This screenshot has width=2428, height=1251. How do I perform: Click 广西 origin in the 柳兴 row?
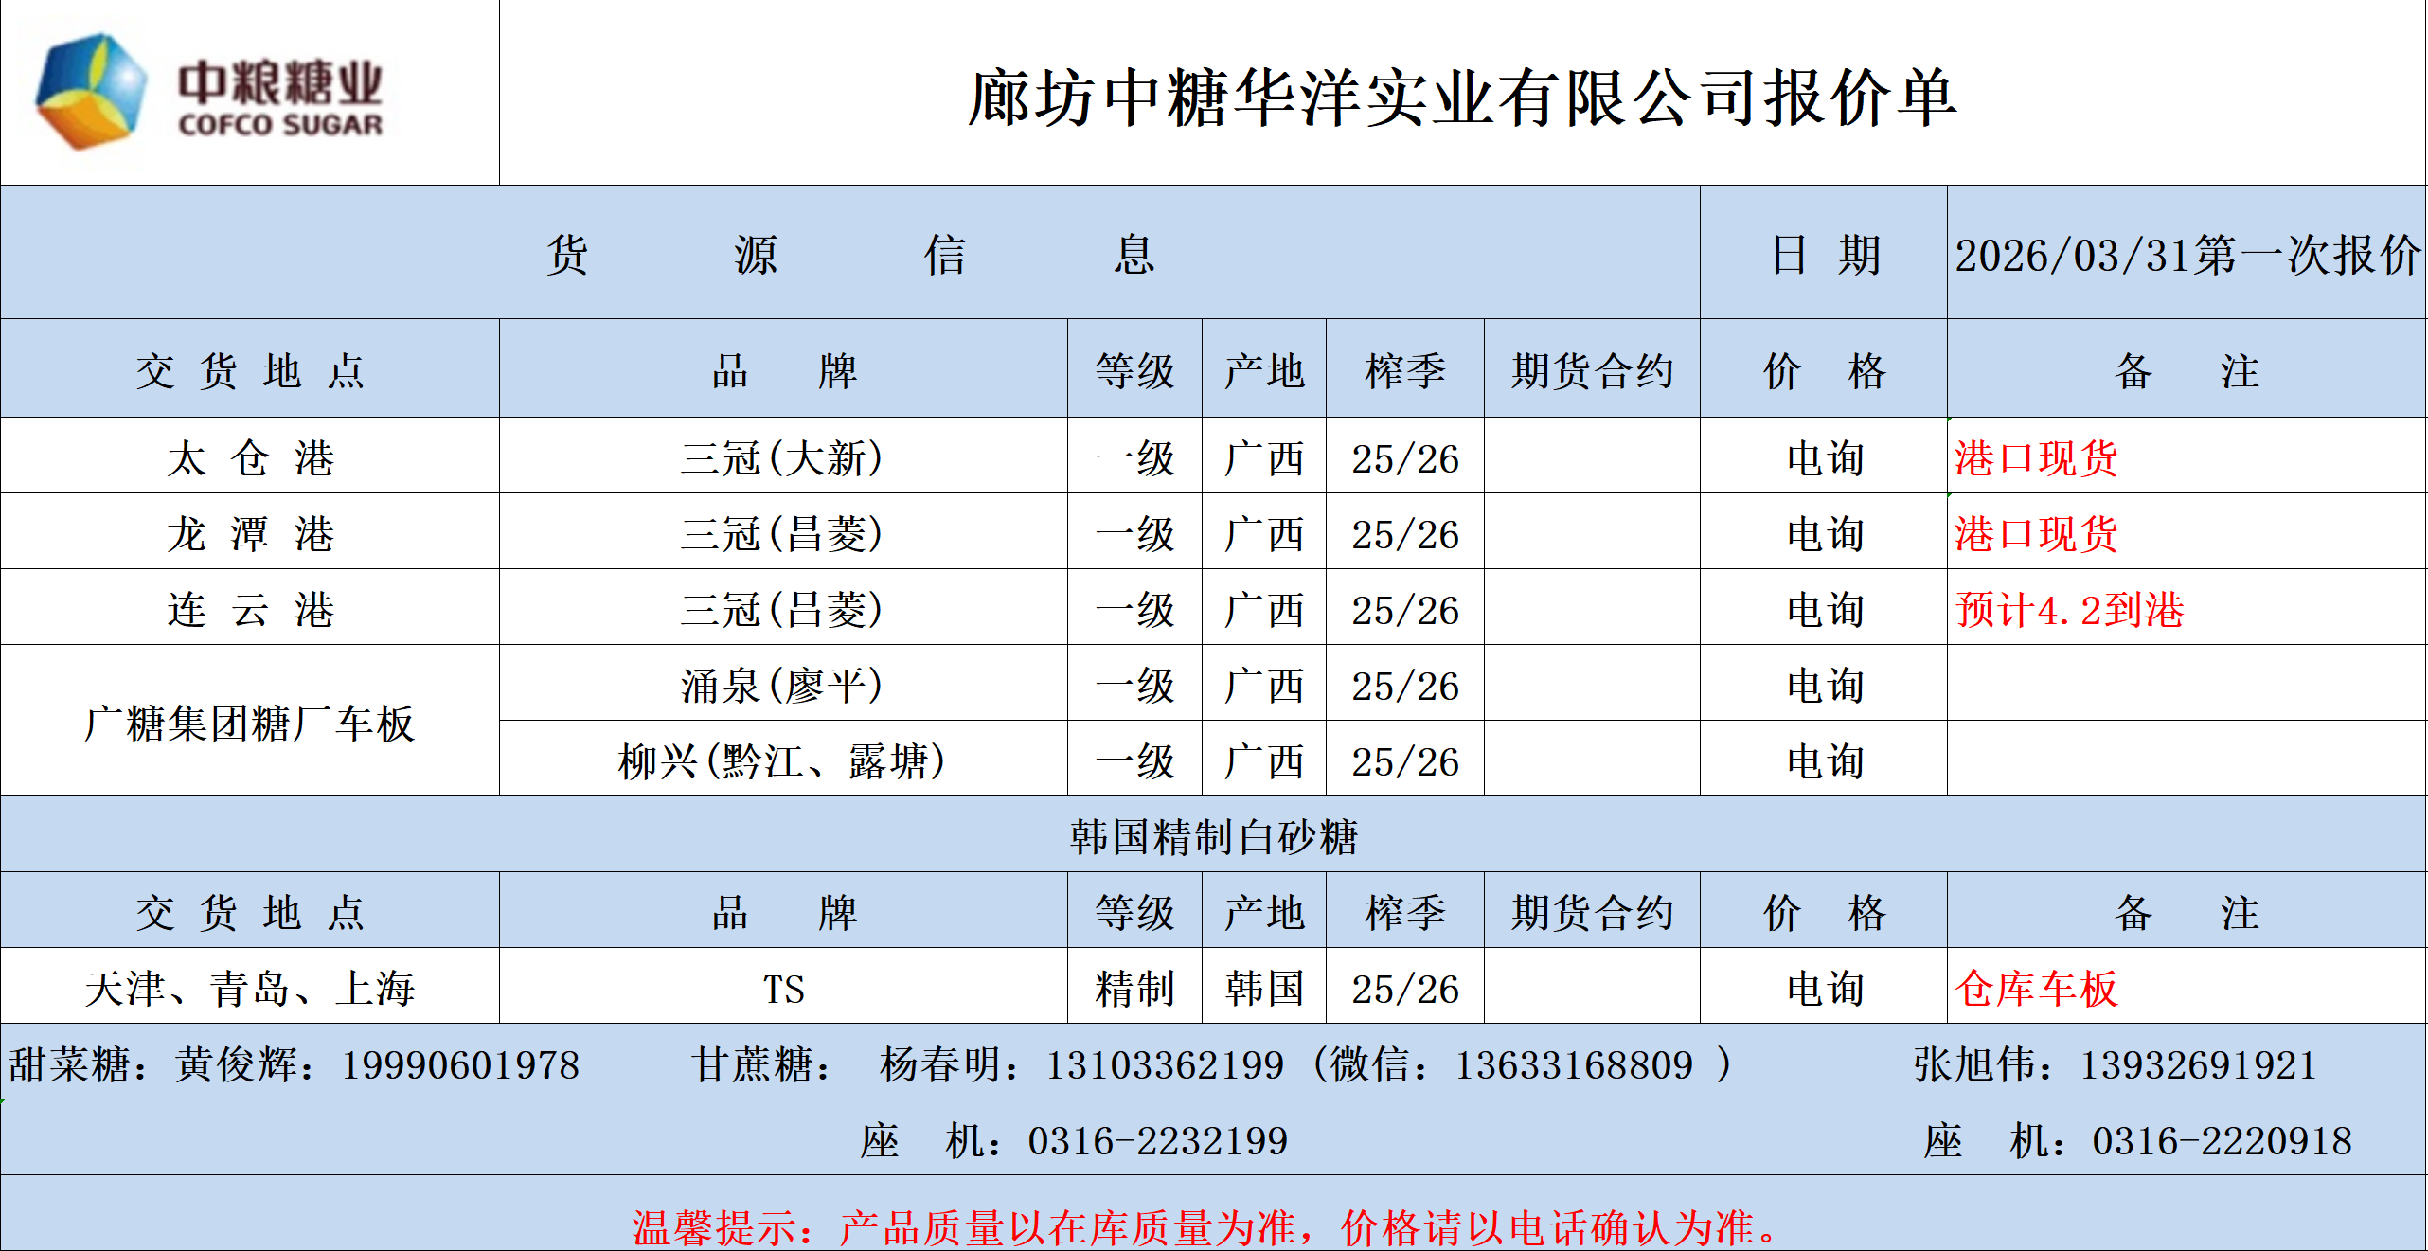click(x=1264, y=760)
